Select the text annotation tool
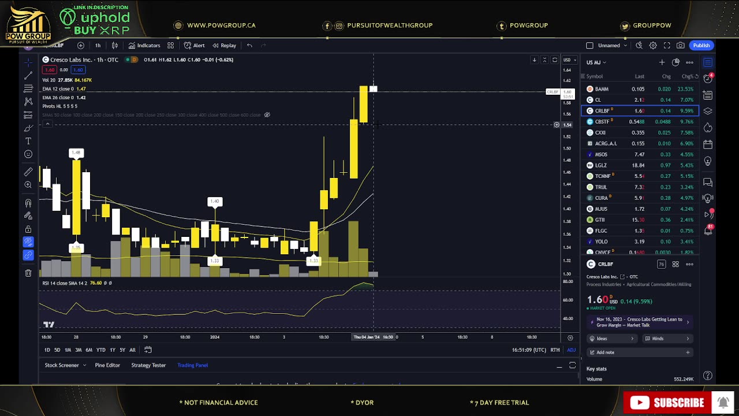The height and width of the screenshot is (416, 739). click(x=28, y=142)
